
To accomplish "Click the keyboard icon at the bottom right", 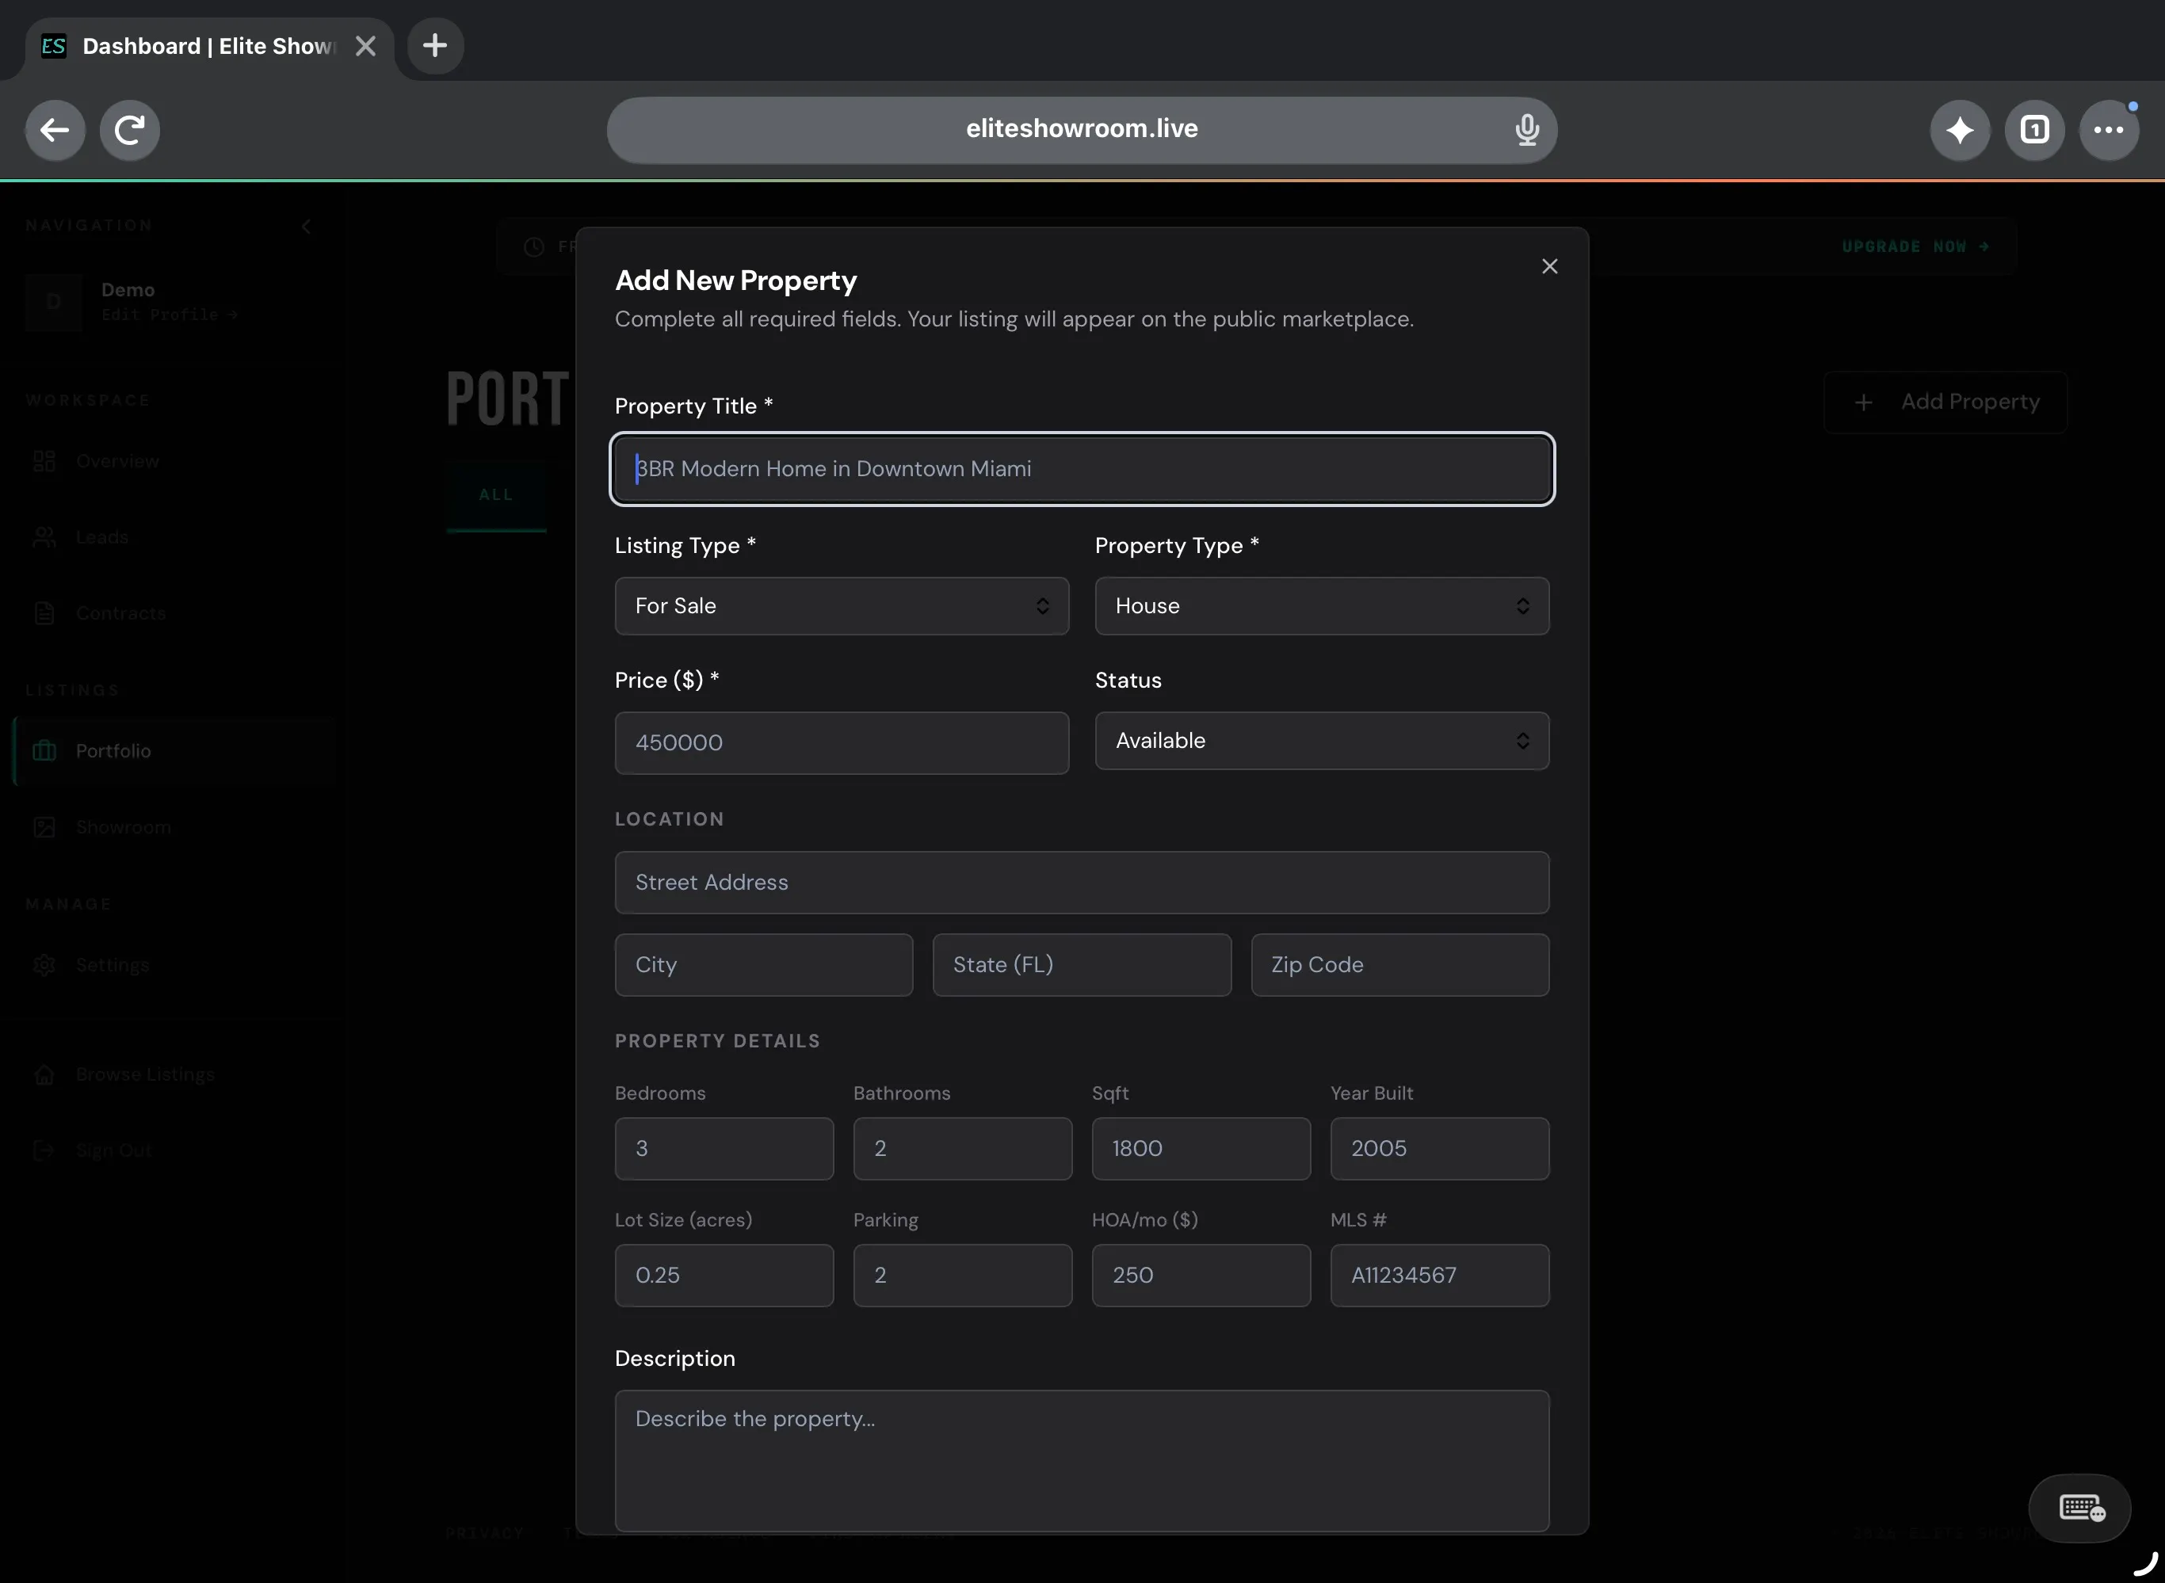I will coord(2079,1509).
